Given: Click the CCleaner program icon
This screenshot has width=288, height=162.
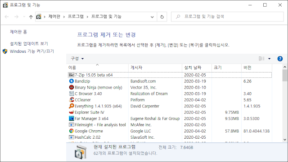Looking at the screenshot, I should click(x=71, y=100).
